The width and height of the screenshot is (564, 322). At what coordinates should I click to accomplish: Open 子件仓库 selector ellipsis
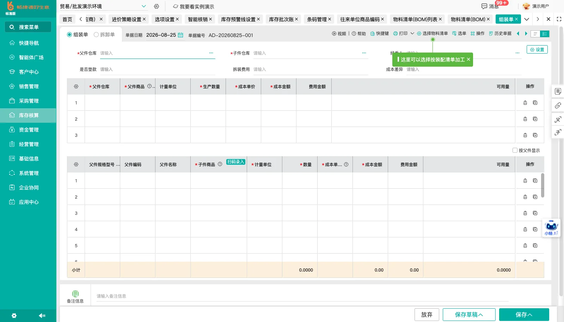(x=364, y=53)
